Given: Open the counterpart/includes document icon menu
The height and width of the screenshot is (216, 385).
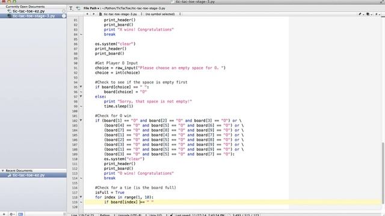Looking at the screenshot, I should pyautogui.click(x=369, y=14).
